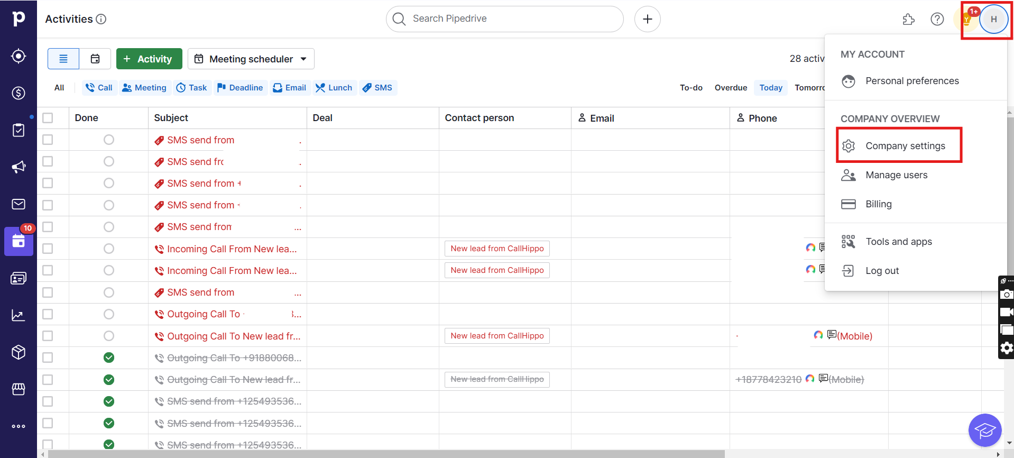The height and width of the screenshot is (458, 1014).
Task: Filter activities by Call type
Action: point(99,88)
